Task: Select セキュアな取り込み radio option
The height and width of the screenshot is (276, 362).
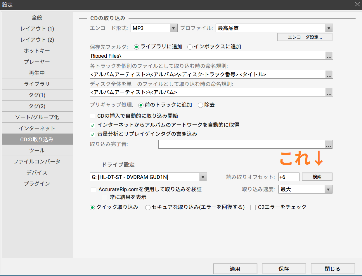Action: click(x=195, y=207)
